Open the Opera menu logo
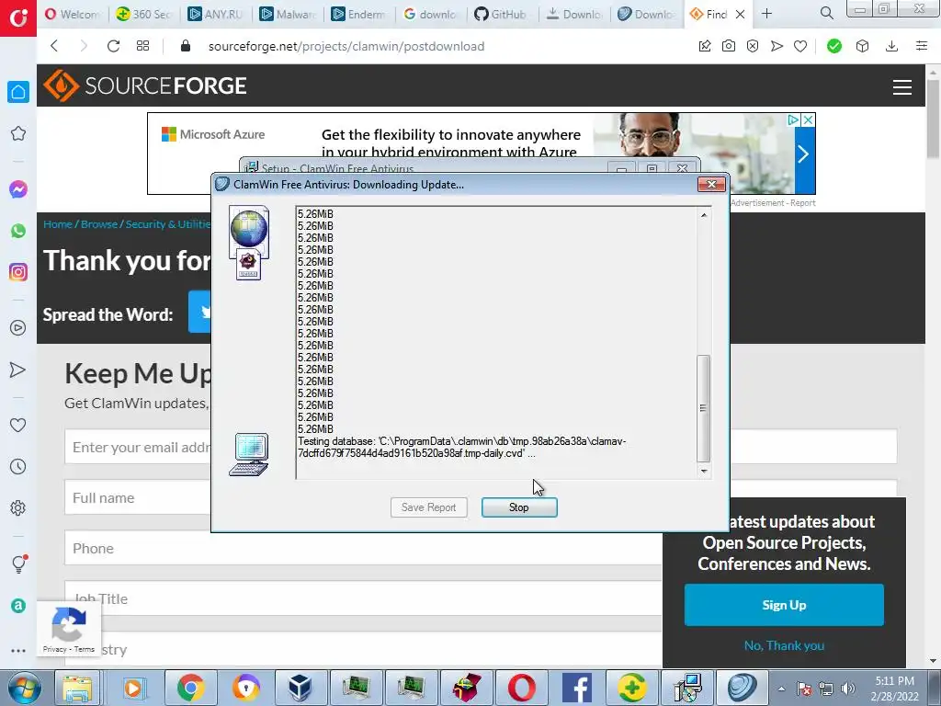The width and height of the screenshot is (941, 706). pos(18,18)
